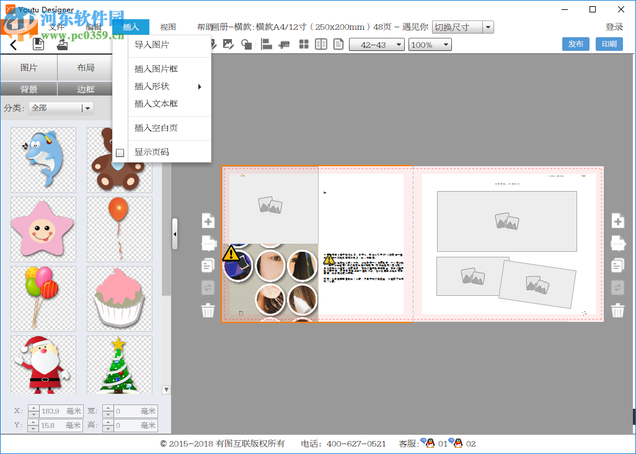Click the 发布 button
This screenshot has height=454, width=636.
click(575, 44)
